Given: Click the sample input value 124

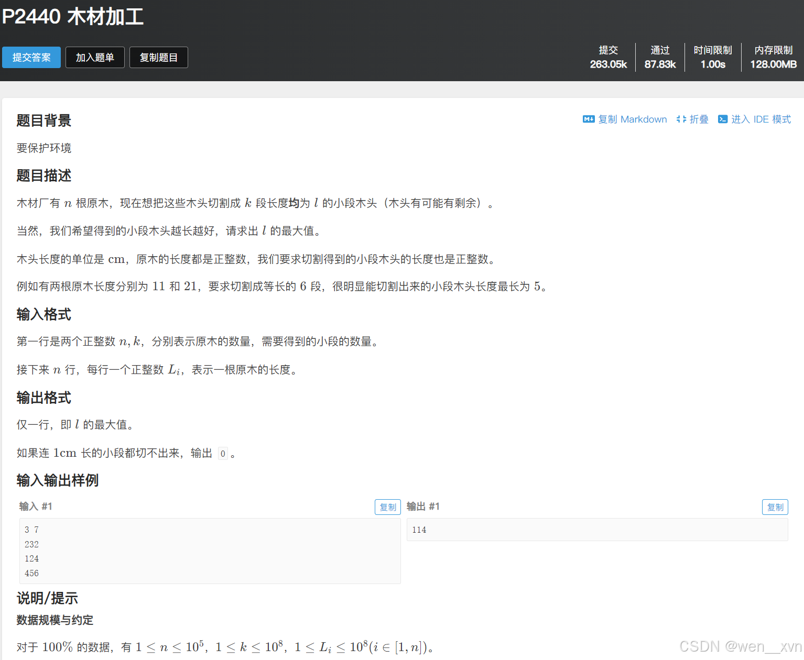Looking at the screenshot, I should coord(31,558).
